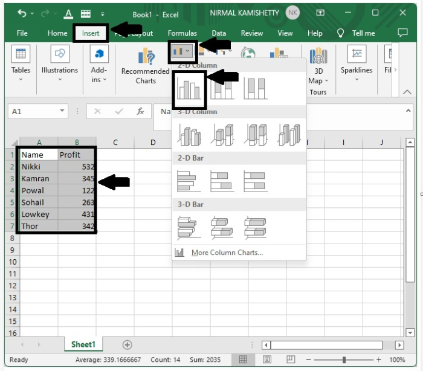Open the Help tab
This screenshot has height=371, width=423.
coord(315,33)
